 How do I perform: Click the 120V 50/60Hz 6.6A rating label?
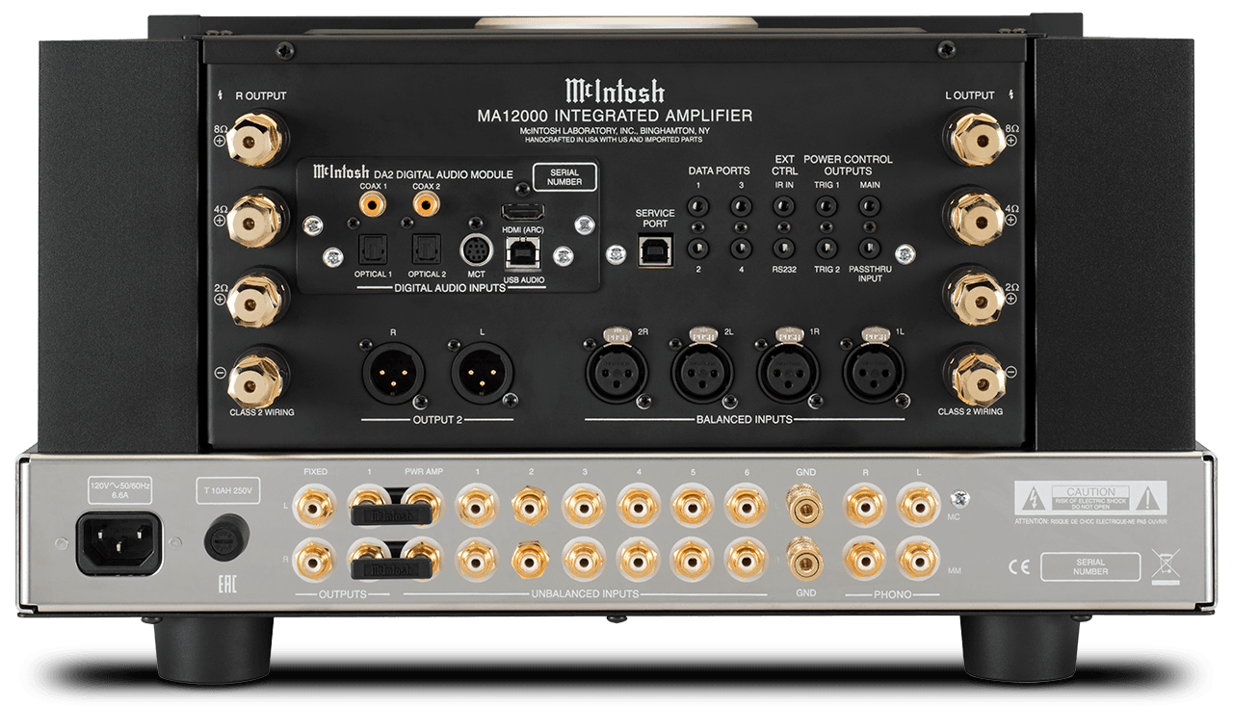(120, 490)
